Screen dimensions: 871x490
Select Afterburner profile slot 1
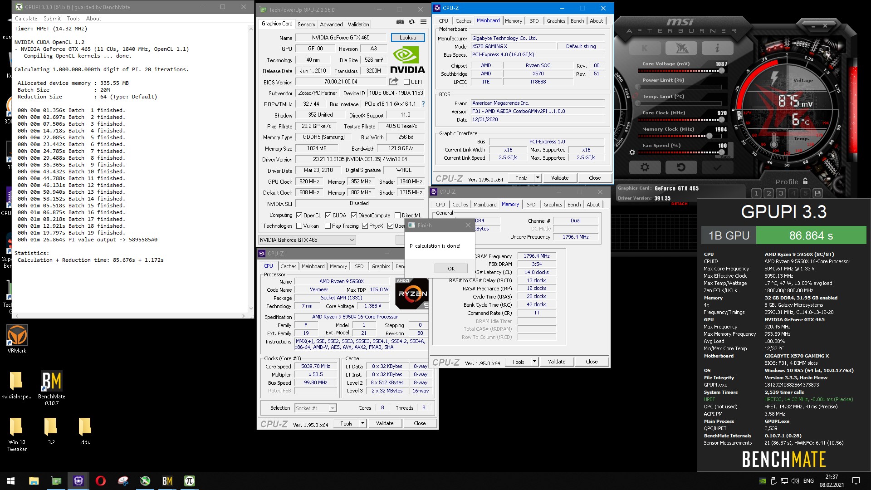click(x=756, y=193)
